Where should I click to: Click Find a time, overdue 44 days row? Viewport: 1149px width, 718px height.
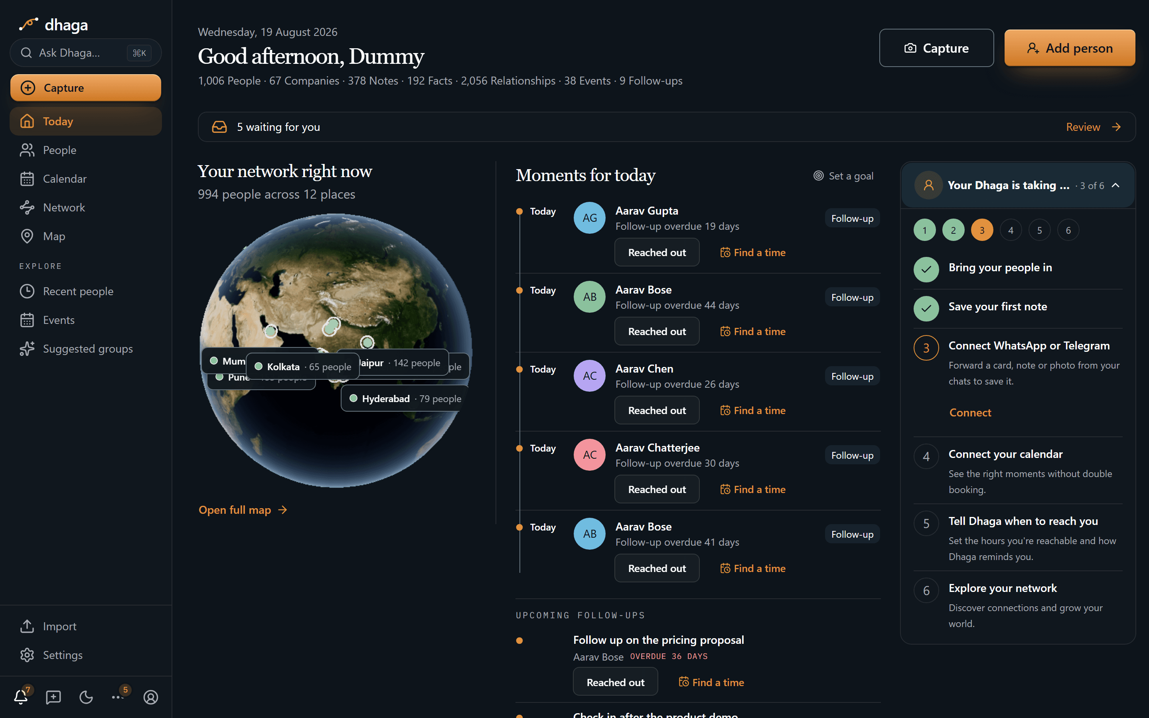click(x=752, y=331)
